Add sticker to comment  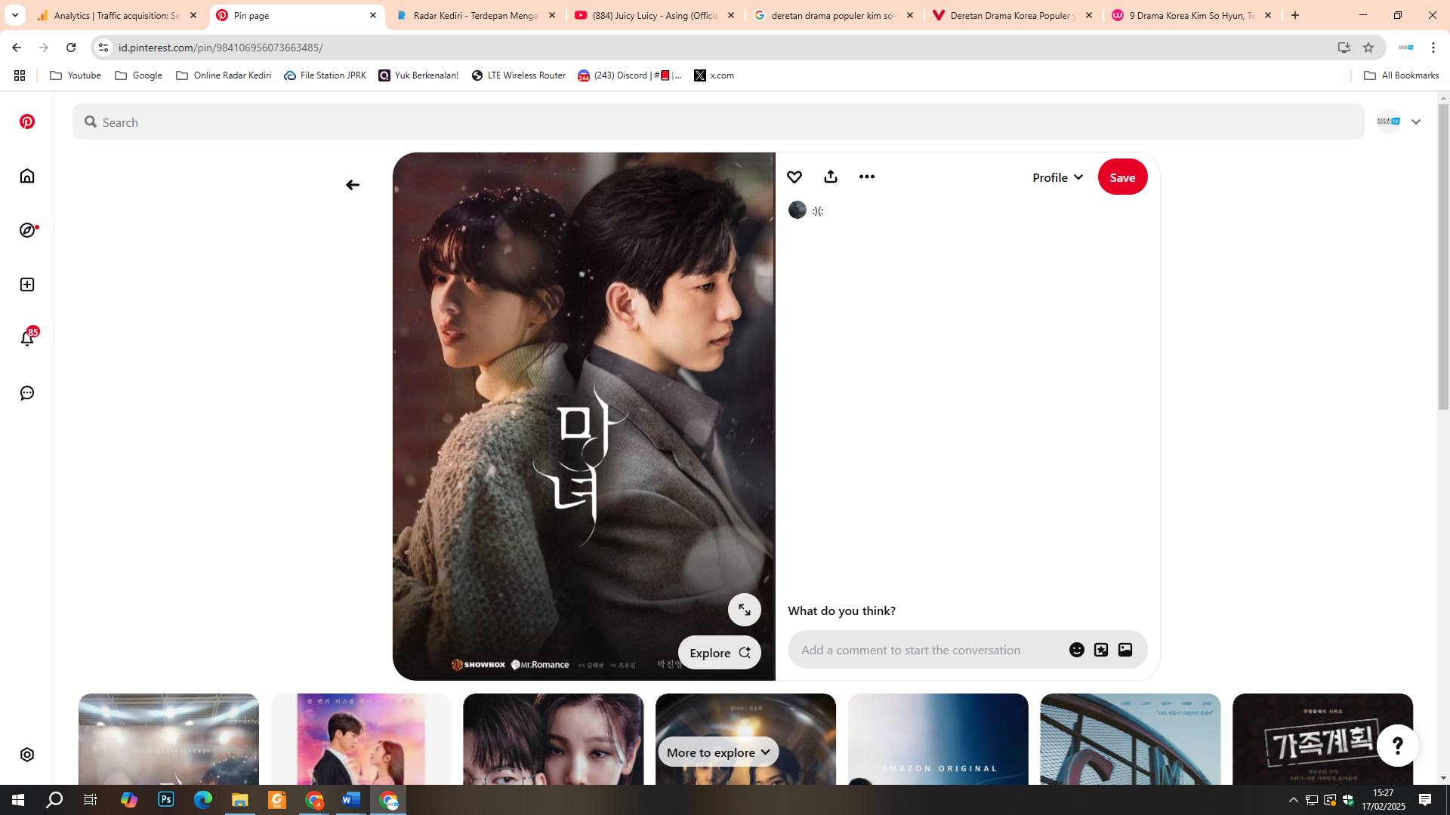point(1101,650)
